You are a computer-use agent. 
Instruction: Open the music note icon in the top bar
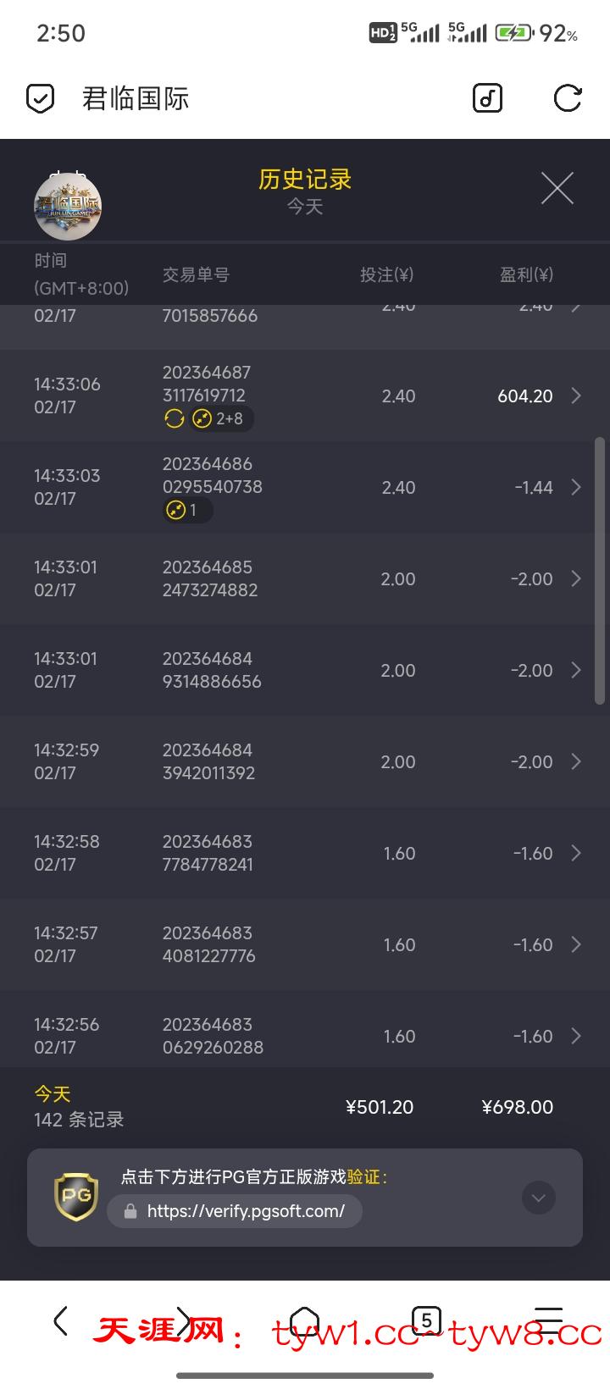coord(487,99)
